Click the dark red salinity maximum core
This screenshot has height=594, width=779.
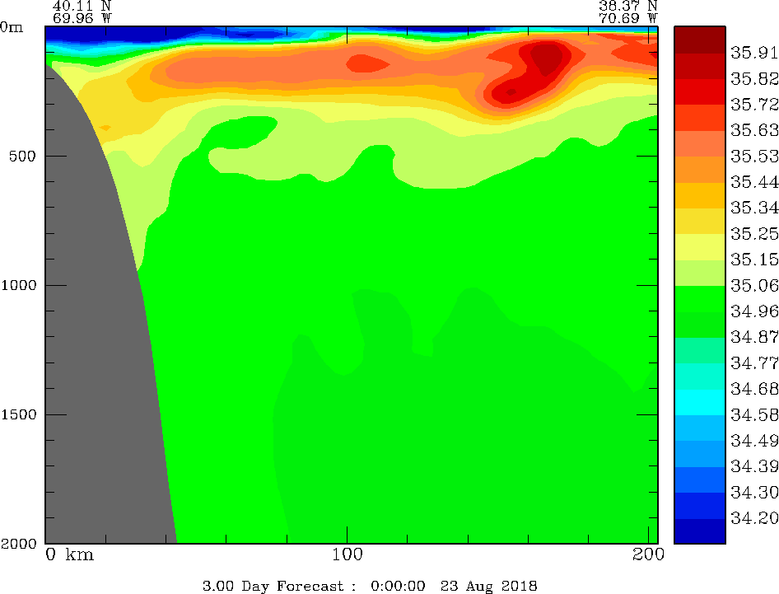pos(548,57)
